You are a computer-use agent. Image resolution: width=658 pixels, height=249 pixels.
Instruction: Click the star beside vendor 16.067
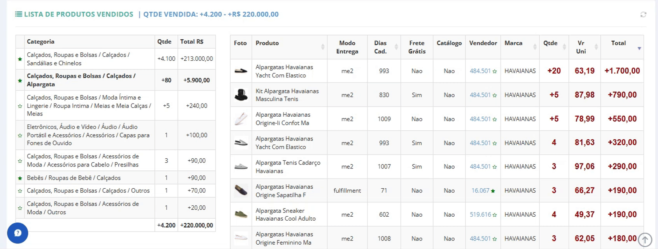pos(493,191)
